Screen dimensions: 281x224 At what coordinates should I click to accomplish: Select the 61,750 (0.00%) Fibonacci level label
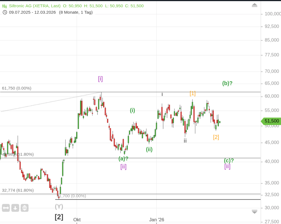click(17, 88)
